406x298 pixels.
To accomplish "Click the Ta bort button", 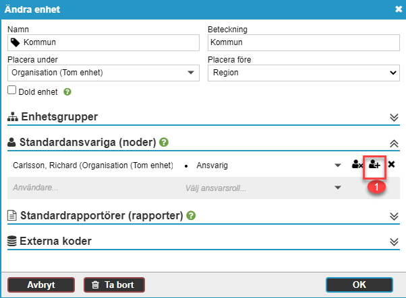I will [114, 285].
